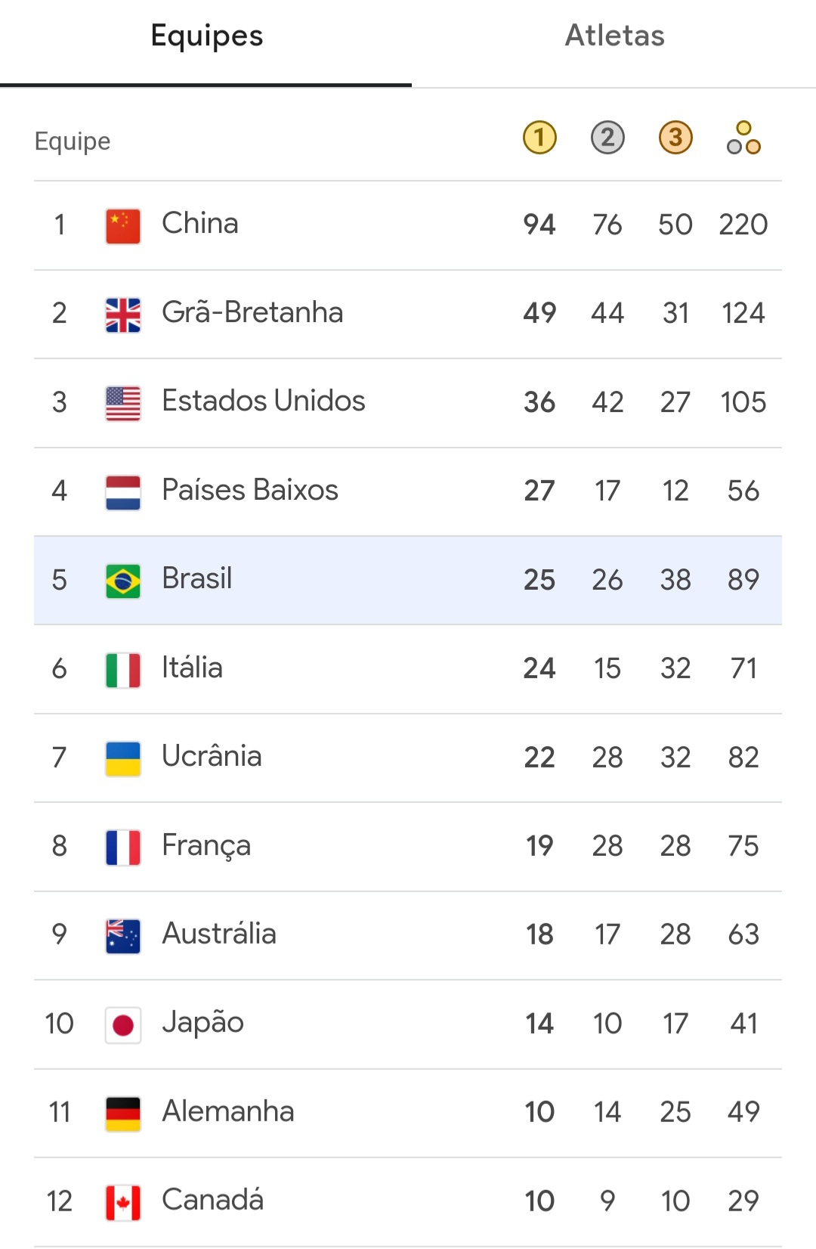Select the França team name
The width and height of the screenshot is (816, 1249).
[206, 846]
